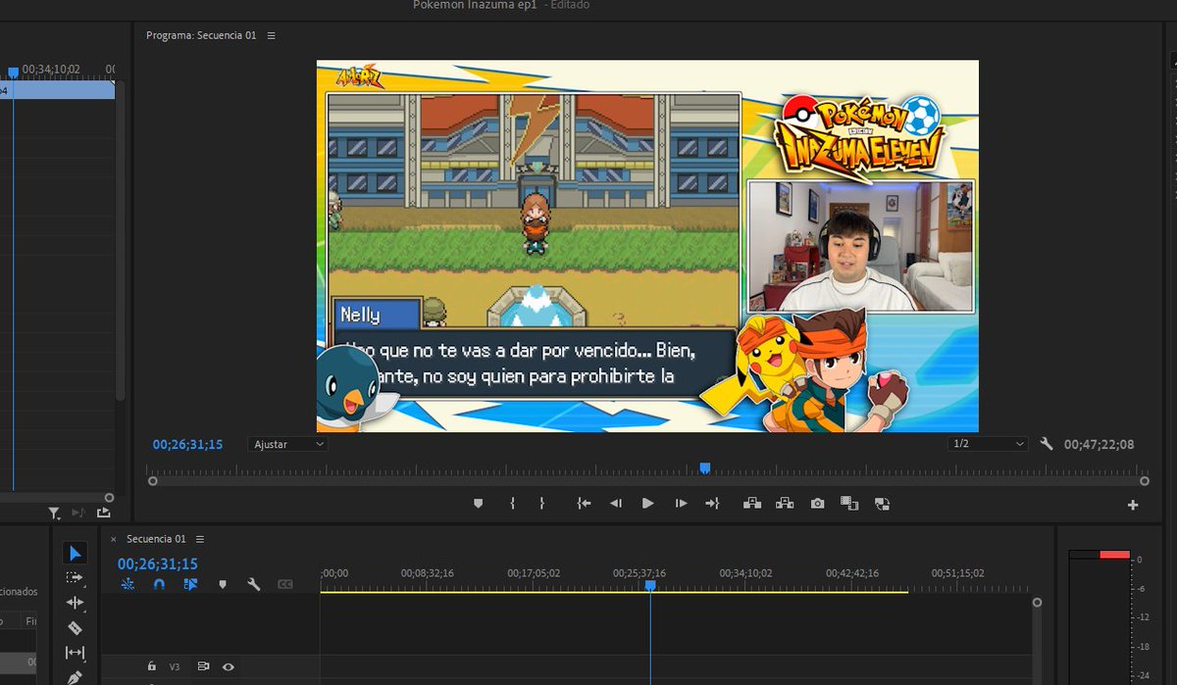Image resolution: width=1177 pixels, height=685 pixels.
Task: Play the Program monitor sequence
Action: click(x=647, y=504)
